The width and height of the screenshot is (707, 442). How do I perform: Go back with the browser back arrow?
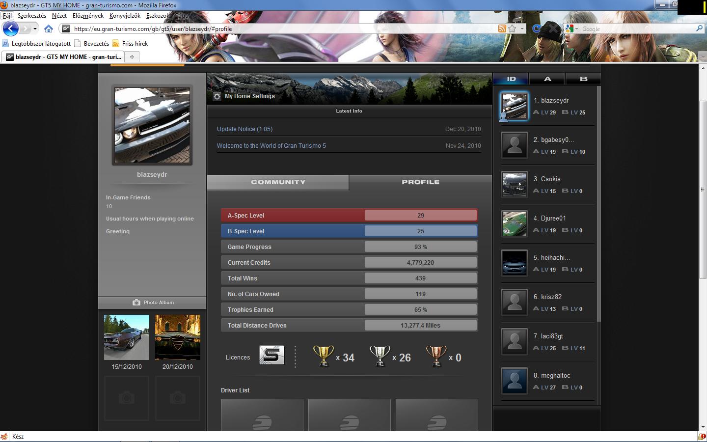pyautogui.click(x=10, y=28)
